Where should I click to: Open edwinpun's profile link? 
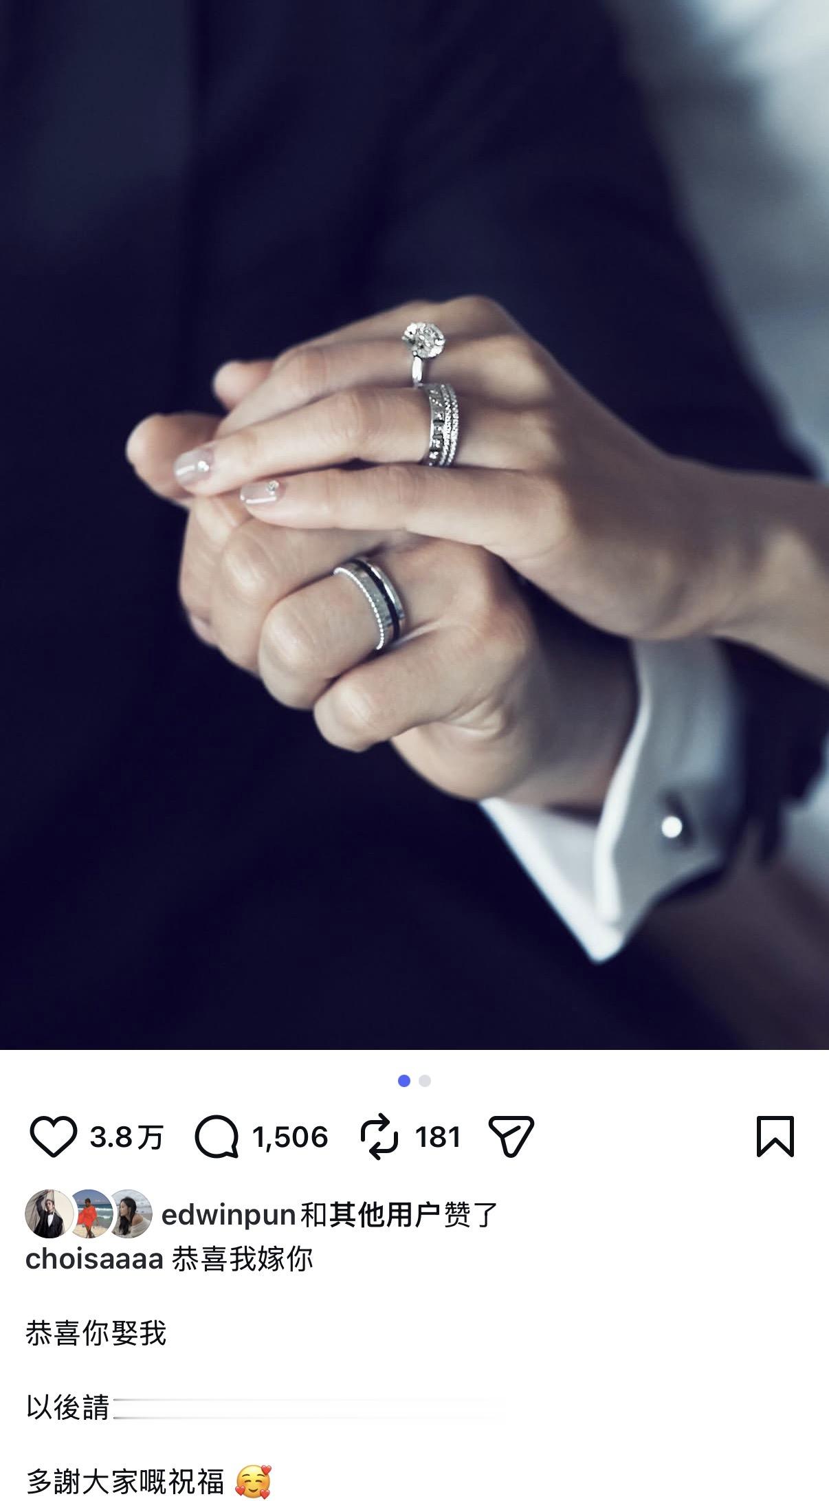228,1215
